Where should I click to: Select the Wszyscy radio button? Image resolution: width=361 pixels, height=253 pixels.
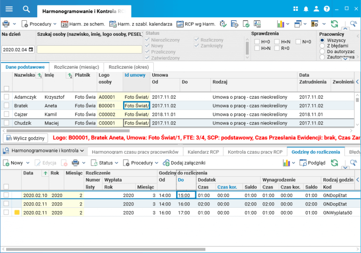322,40
